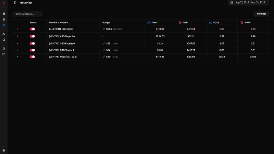The image size is (274, 154).
Task: Click the Budget column header
Action: pyautogui.click(x=106, y=23)
